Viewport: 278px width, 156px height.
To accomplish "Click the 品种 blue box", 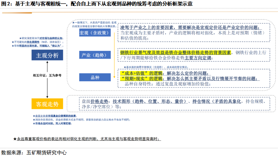I will tap(95, 77).
